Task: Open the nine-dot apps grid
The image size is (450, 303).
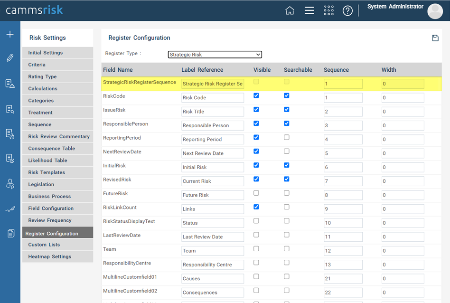Action: point(328,10)
